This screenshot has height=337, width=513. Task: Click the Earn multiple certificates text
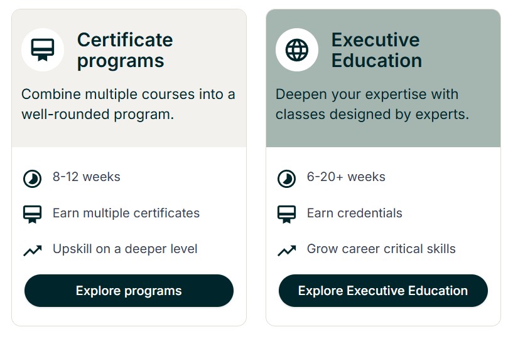pos(126,213)
